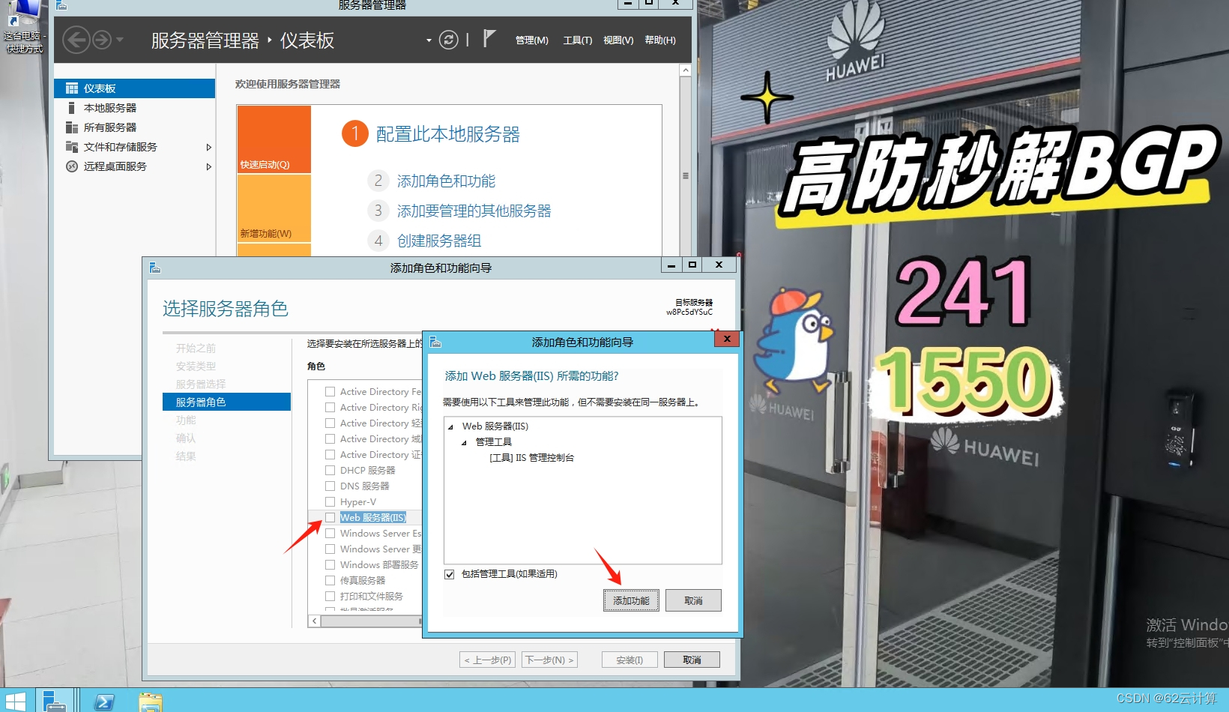Select the 仪表板 dashboard item in sidebar
Viewport: 1229px width, 712px height.
(134, 88)
